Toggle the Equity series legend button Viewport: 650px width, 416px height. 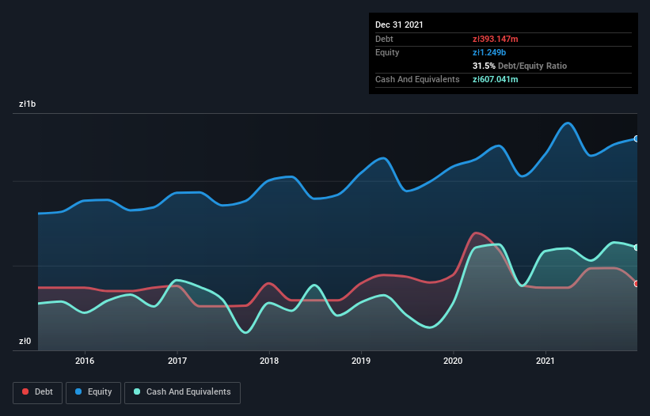93,392
